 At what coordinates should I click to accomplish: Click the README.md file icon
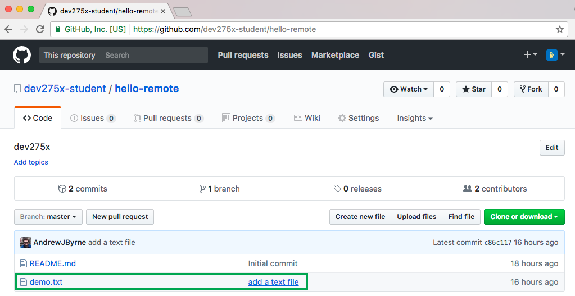[x=24, y=263]
